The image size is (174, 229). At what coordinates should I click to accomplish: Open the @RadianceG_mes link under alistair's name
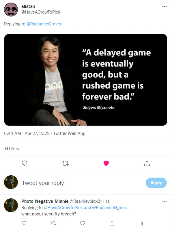(x=44, y=24)
